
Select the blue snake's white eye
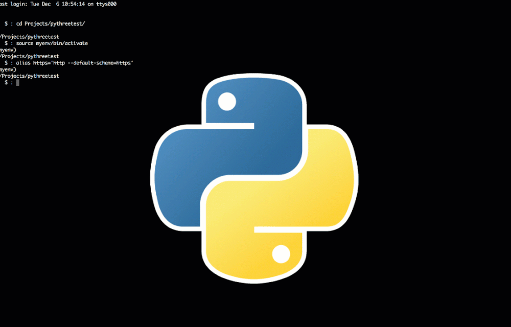click(226, 101)
